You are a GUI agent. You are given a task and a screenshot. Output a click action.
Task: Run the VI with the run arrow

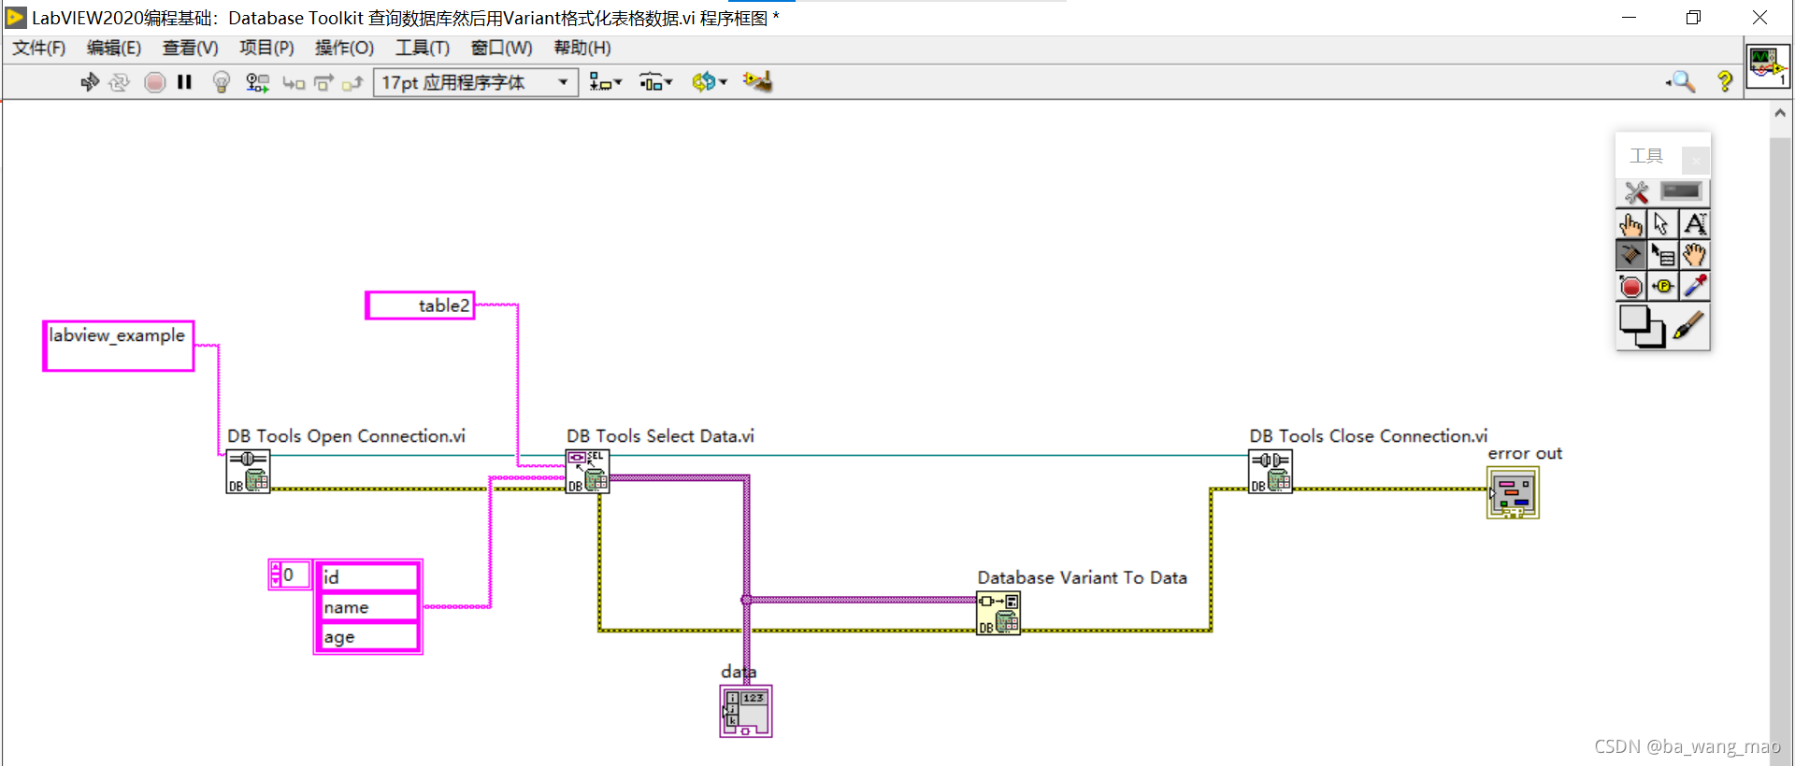89,82
